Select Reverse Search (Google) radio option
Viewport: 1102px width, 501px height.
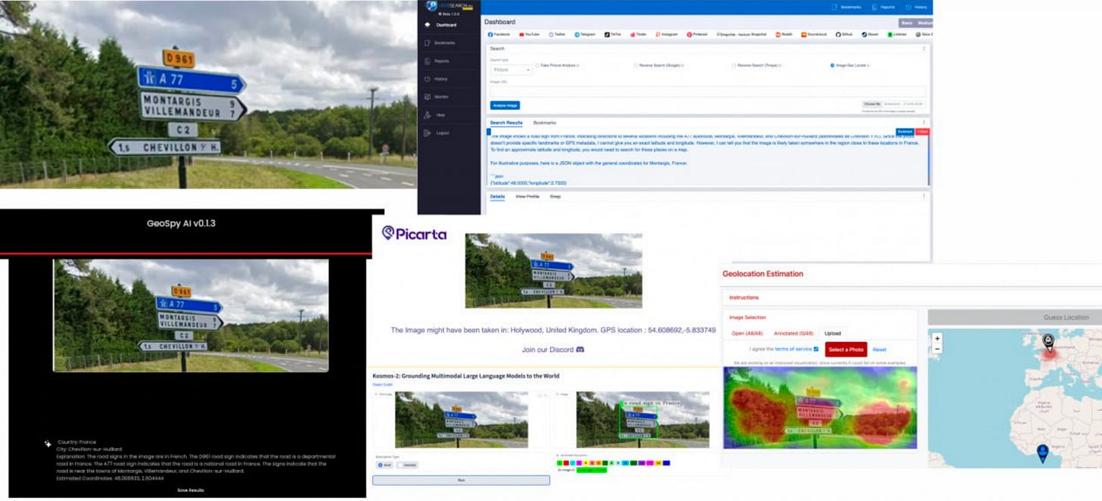click(x=636, y=65)
